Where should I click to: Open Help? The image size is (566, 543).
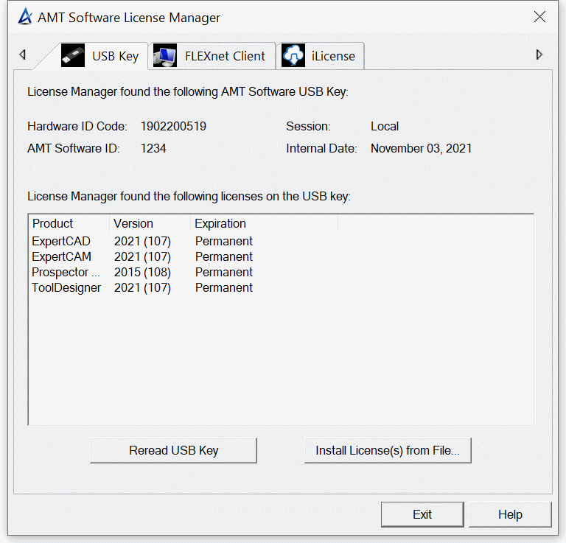[510, 514]
